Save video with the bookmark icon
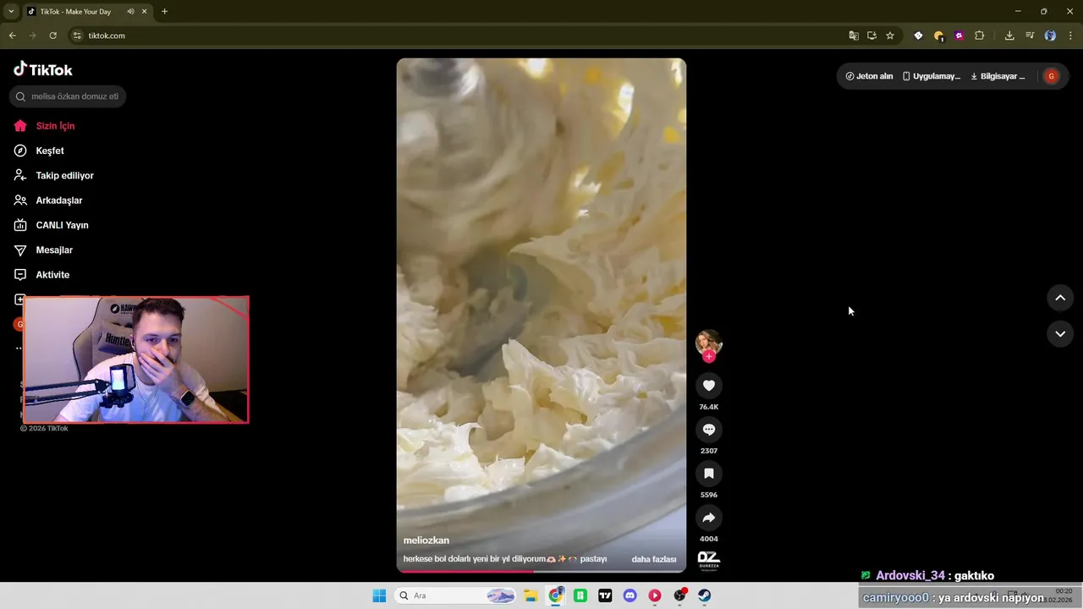 709,474
